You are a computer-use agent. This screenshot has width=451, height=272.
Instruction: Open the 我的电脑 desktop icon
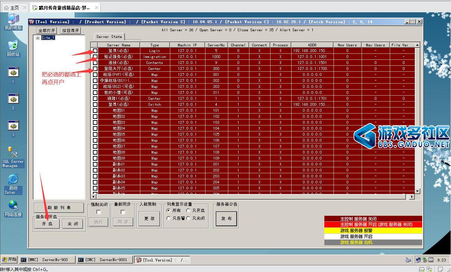coord(13,21)
